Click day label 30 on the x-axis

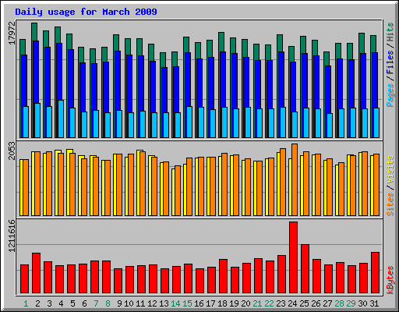tap(362, 303)
